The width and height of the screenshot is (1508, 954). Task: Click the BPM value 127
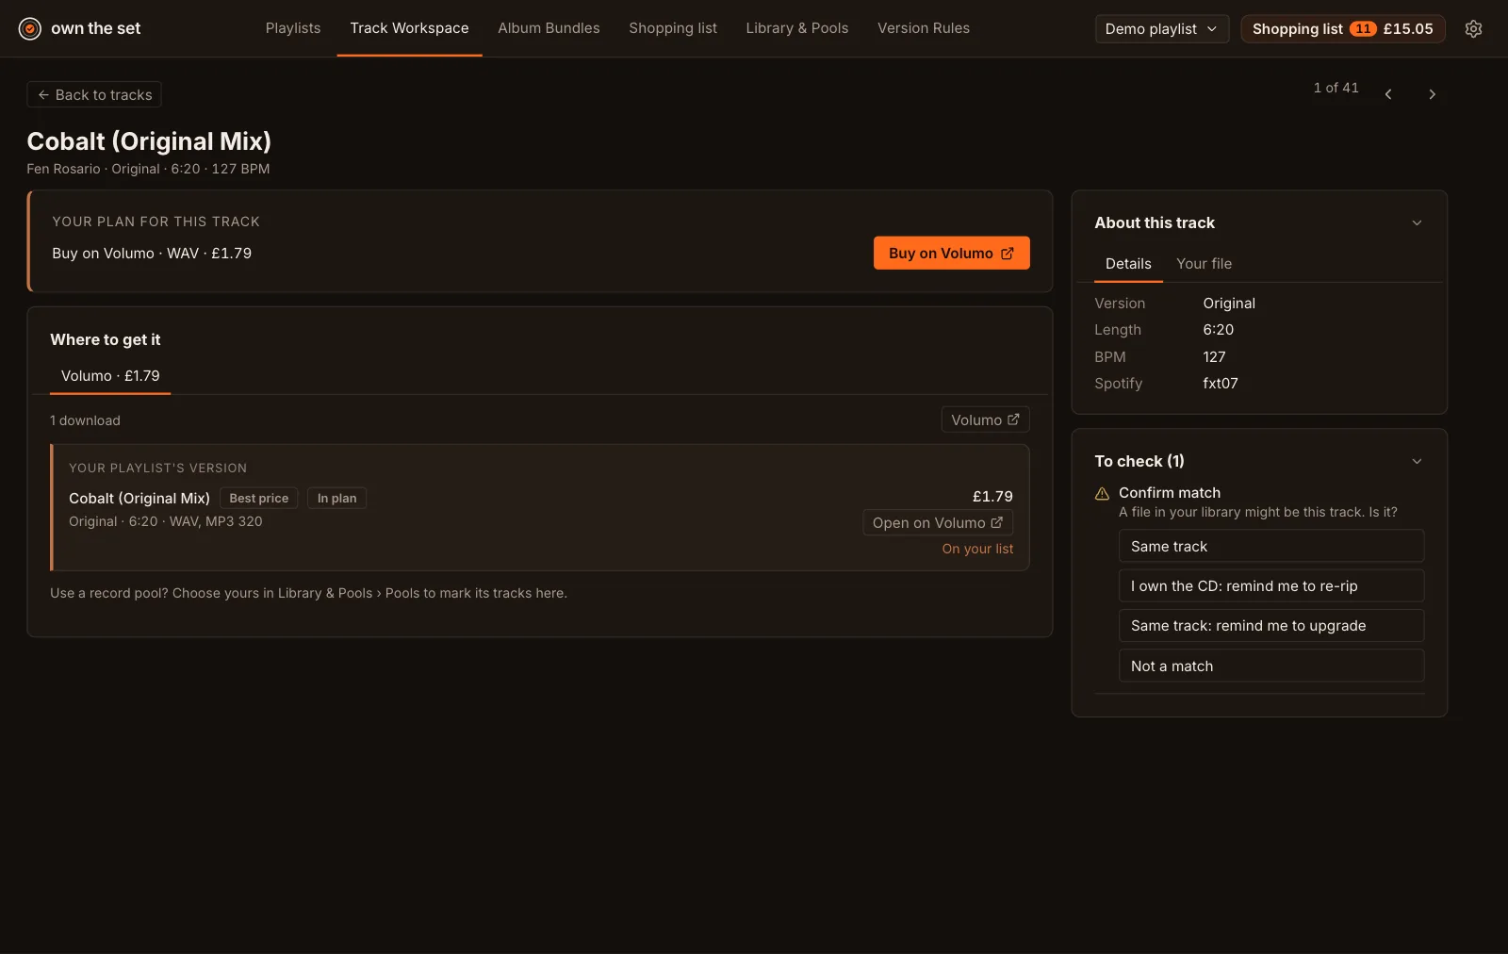click(x=1214, y=357)
